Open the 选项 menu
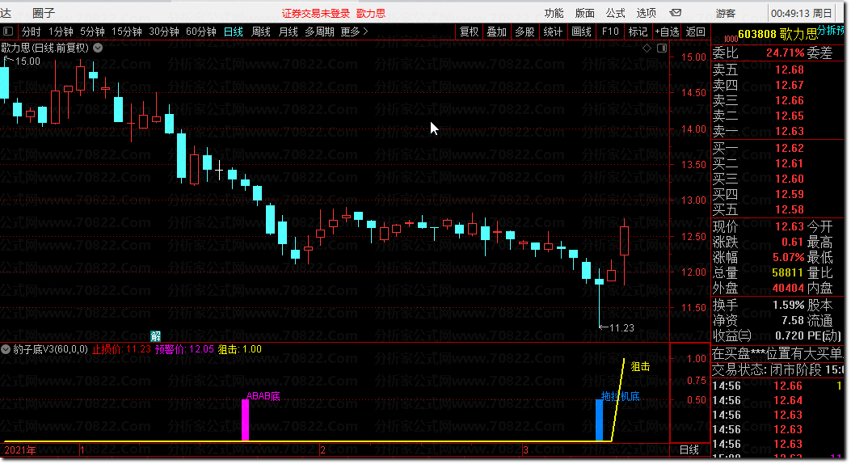The width and height of the screenshot is (851, 464). point(646,13)
